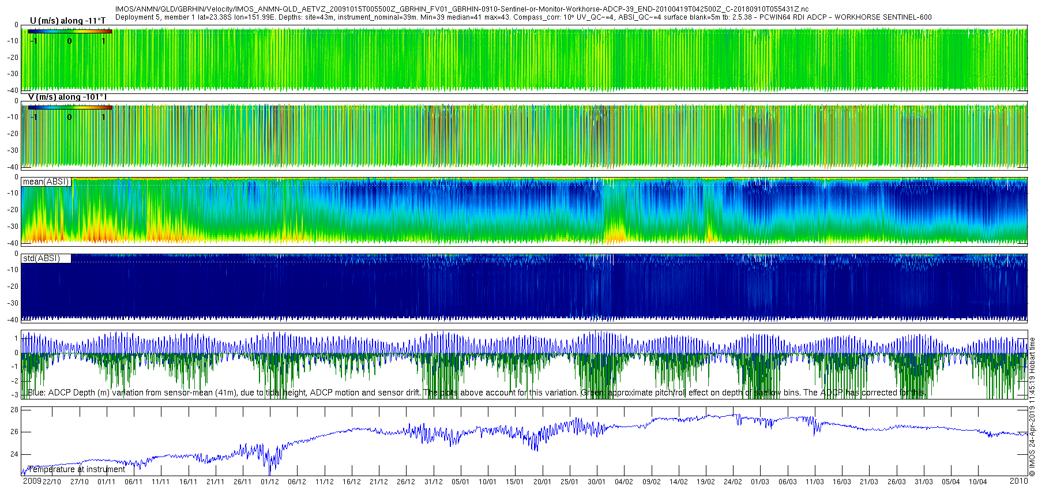Select the 10/04 date on time axis
The width and height of the screenshot is (1038, 490).
point(977,482)
